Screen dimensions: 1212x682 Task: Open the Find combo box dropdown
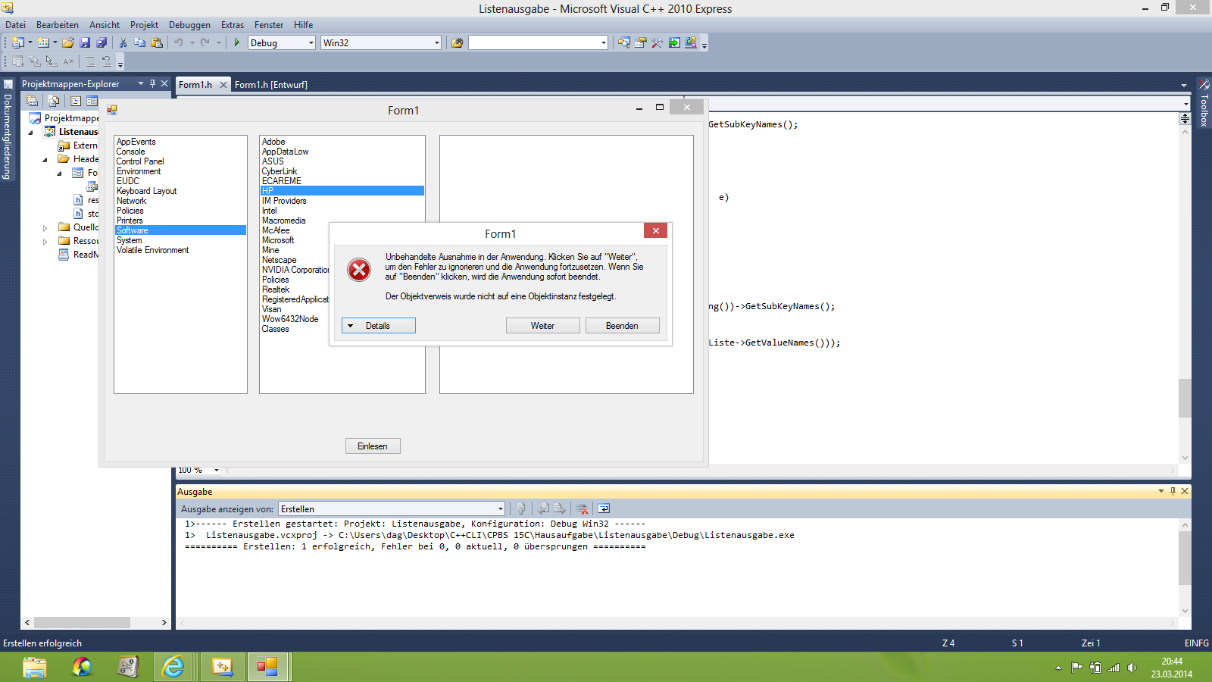click(604, 43)
